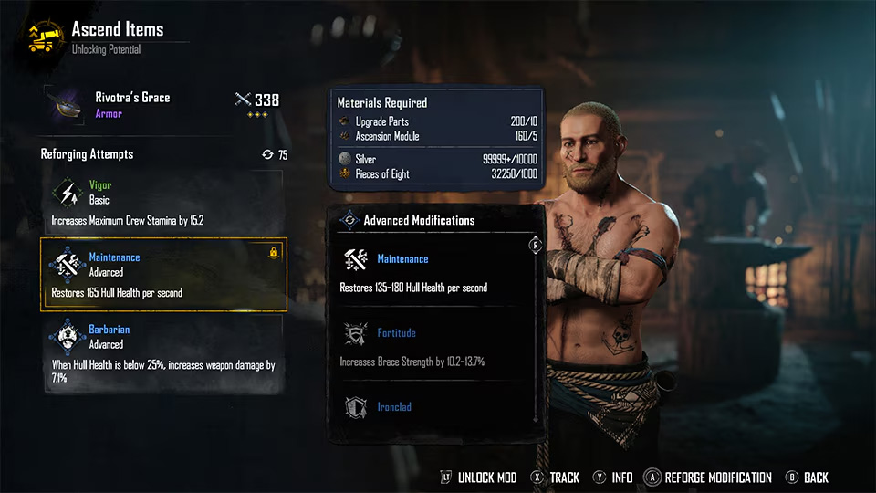Click the Vigor lightning mod icon
876x493 pixels.
[68, 193]
